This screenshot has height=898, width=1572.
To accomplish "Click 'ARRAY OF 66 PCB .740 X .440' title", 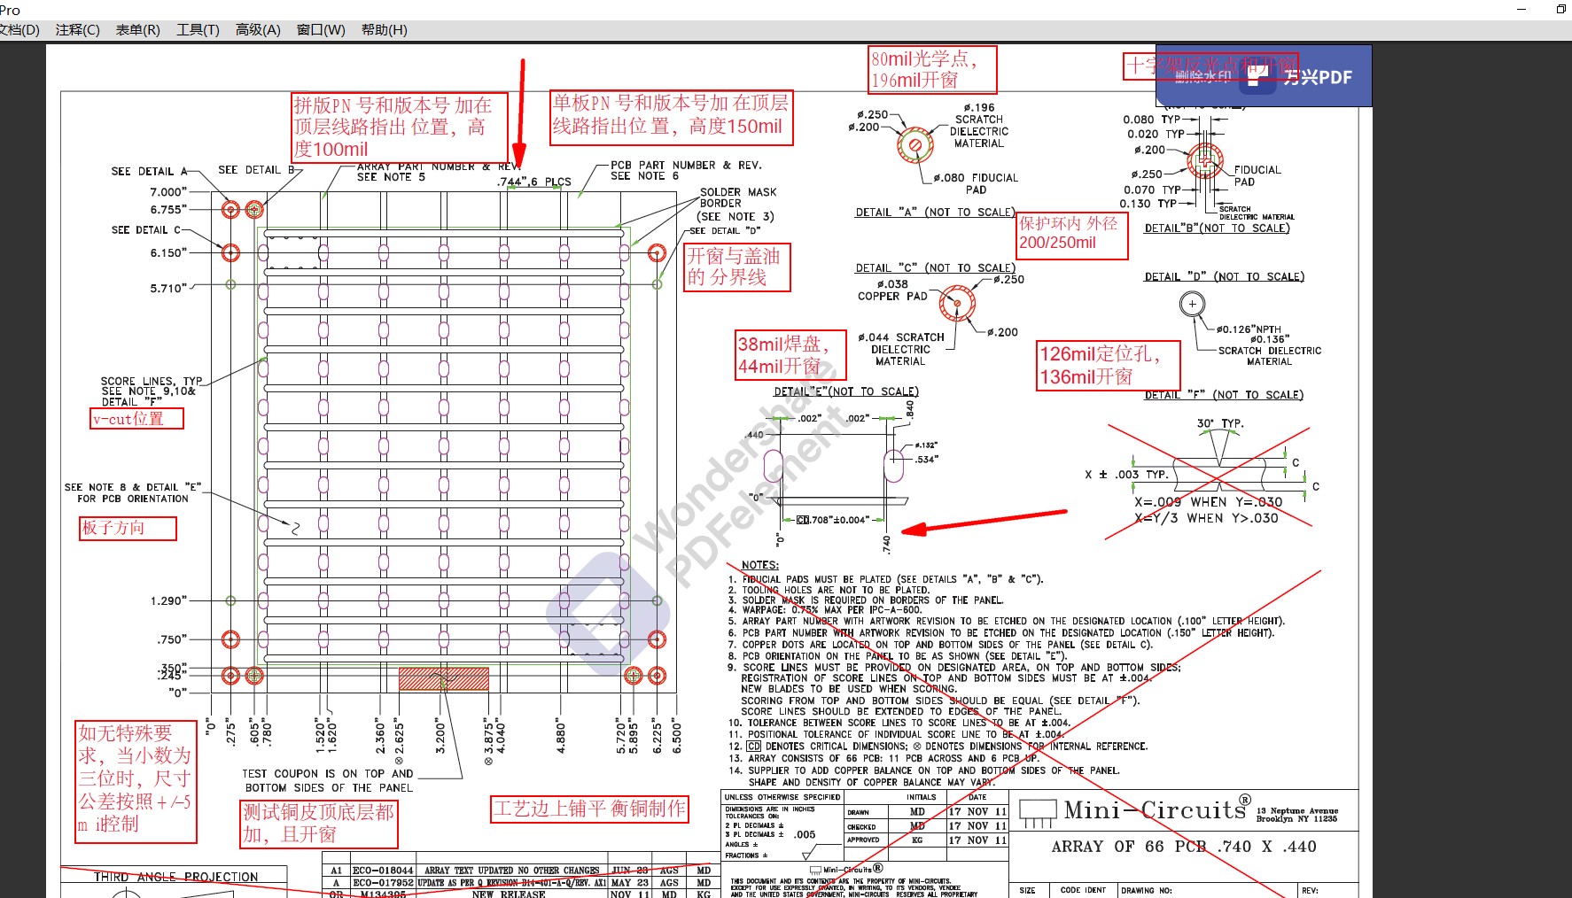I will click(x=1184, y=847).
